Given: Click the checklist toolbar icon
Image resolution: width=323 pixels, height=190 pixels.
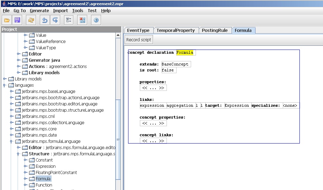Looking at the screenshot, I should coord(69,20).
